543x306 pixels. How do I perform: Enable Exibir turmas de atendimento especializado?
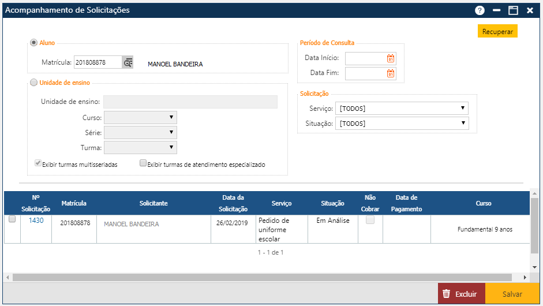point(143,163)
